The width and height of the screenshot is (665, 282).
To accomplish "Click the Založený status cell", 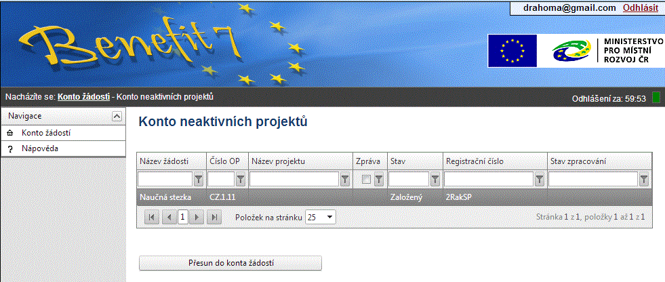I will coord(415,197).
